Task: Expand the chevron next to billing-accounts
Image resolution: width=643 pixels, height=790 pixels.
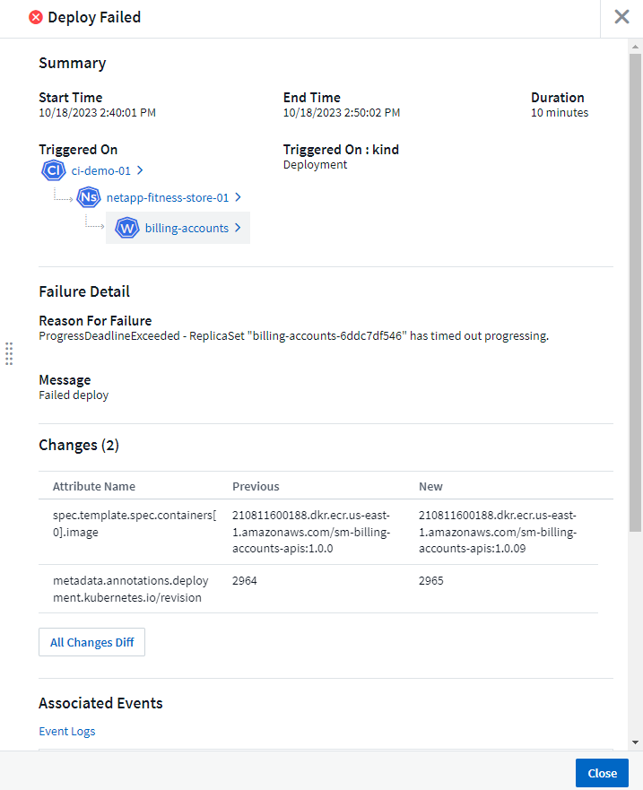Action: [x=238, y=228]
